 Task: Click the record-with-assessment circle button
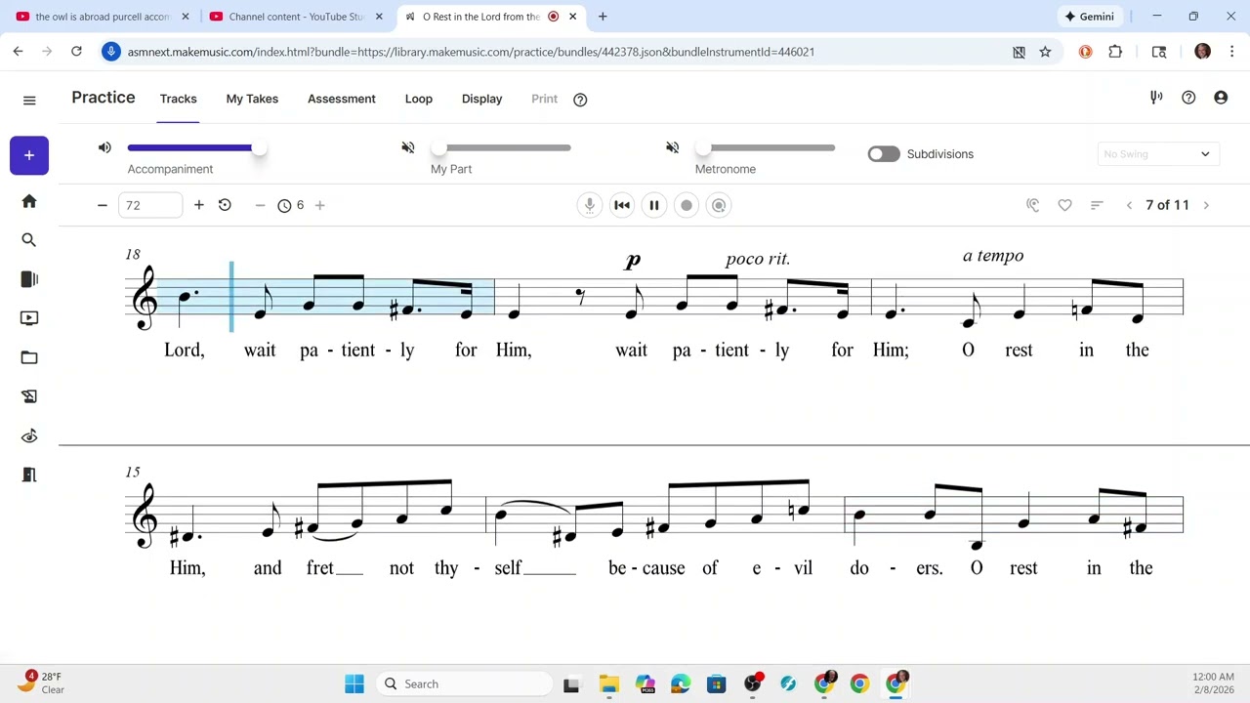pyautogui.click(x=719, y=205)
